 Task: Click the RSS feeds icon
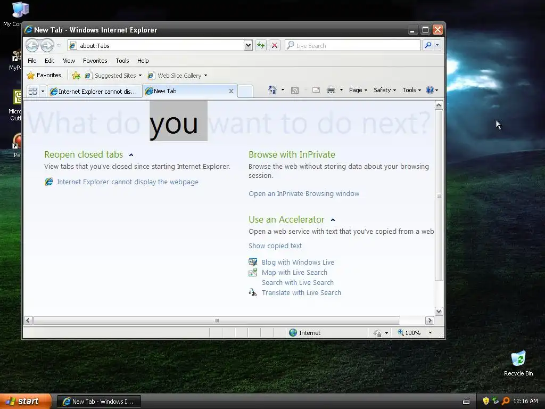(295, 91)
